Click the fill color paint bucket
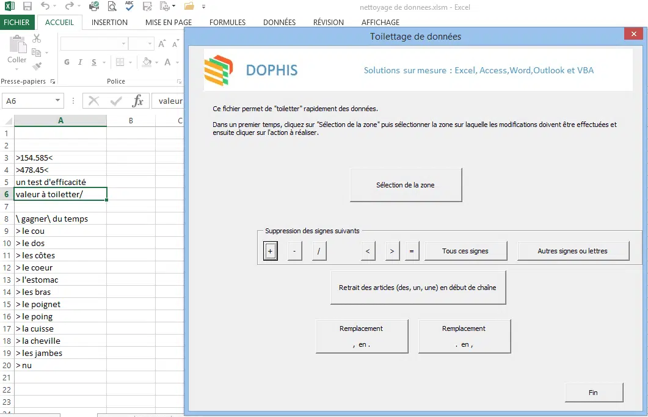The width and height of the screenshot is (648, 417). [147, 62]
